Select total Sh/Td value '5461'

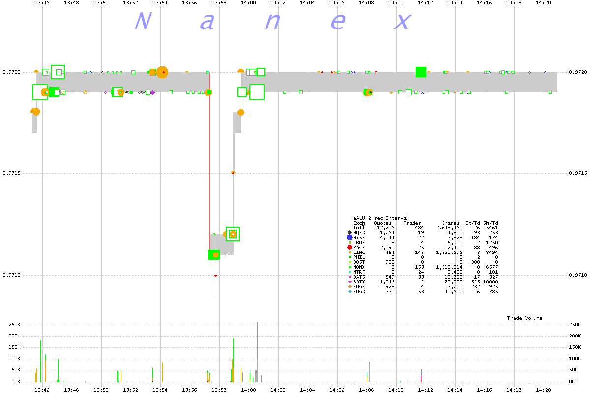(492, 227)
